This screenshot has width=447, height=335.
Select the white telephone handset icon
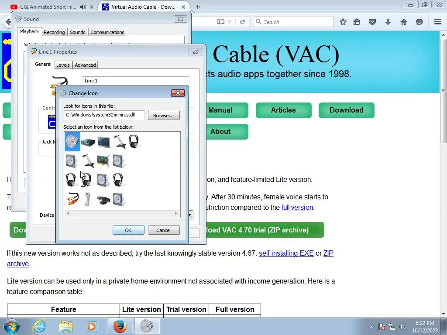[x=87, y=199]
